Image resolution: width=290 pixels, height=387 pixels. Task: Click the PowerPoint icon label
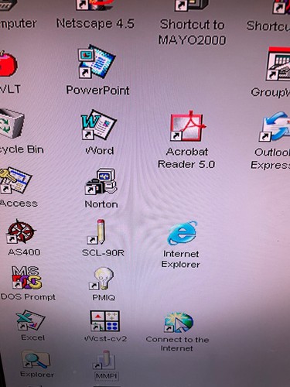coord(97,91)
